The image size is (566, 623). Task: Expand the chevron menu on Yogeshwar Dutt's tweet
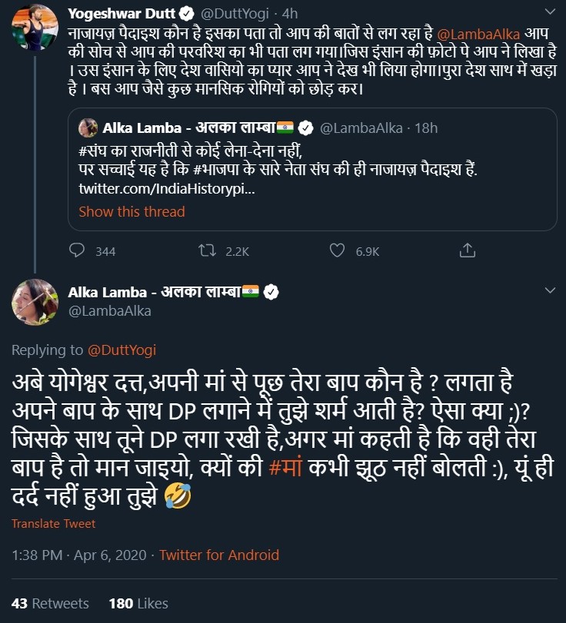[x=550, y=13]
